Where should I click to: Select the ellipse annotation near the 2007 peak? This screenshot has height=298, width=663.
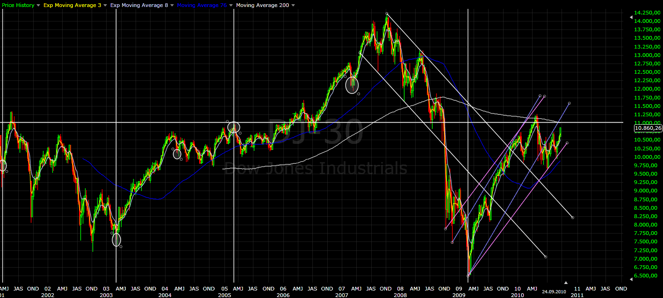click(x=352, y=86)
